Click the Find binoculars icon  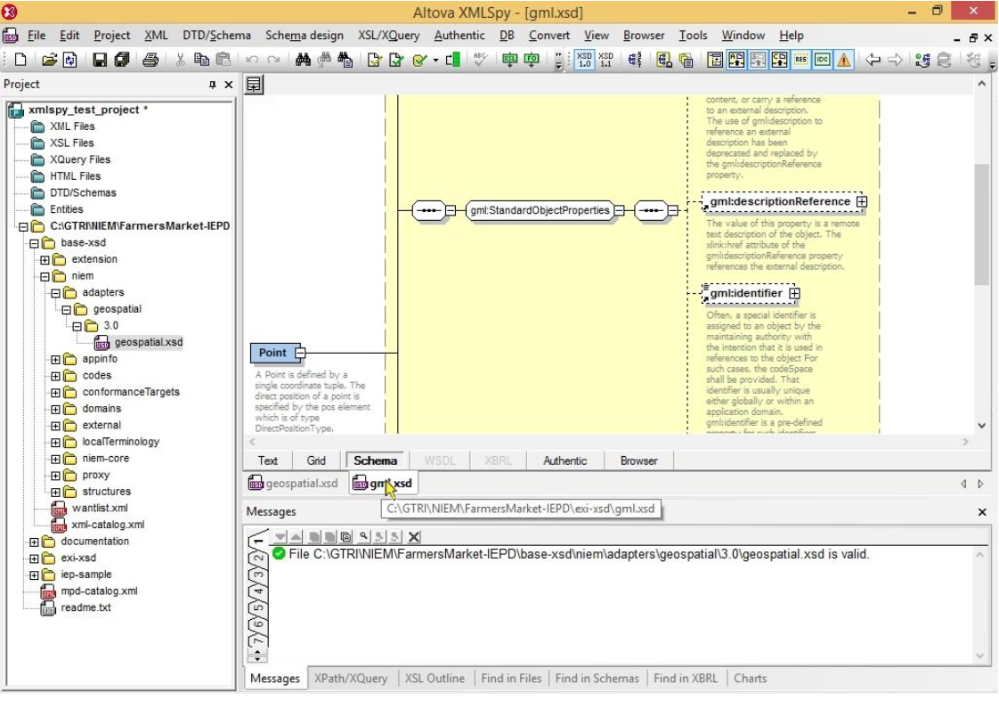pos(303,60)
